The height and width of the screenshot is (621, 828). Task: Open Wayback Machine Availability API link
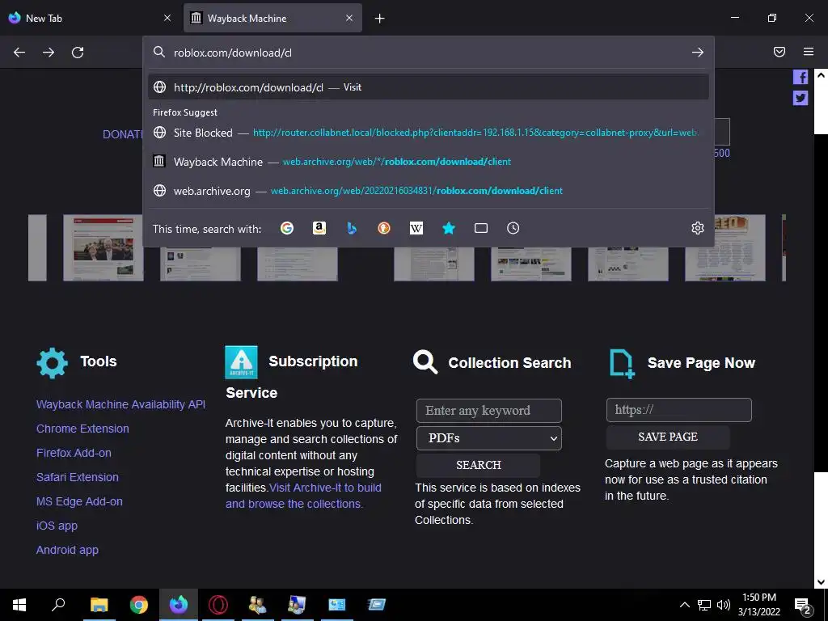(x=120, y=404)
